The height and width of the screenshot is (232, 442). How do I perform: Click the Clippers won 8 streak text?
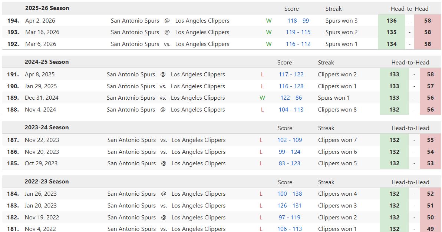pyautogui.click(x=337, y=110)
